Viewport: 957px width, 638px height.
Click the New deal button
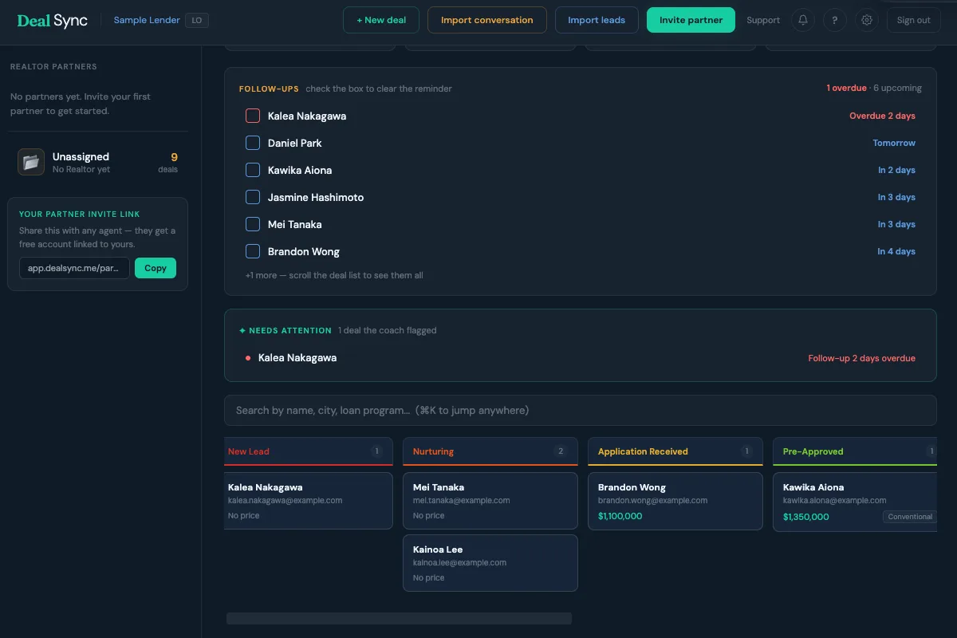click(x=381, y=20)
